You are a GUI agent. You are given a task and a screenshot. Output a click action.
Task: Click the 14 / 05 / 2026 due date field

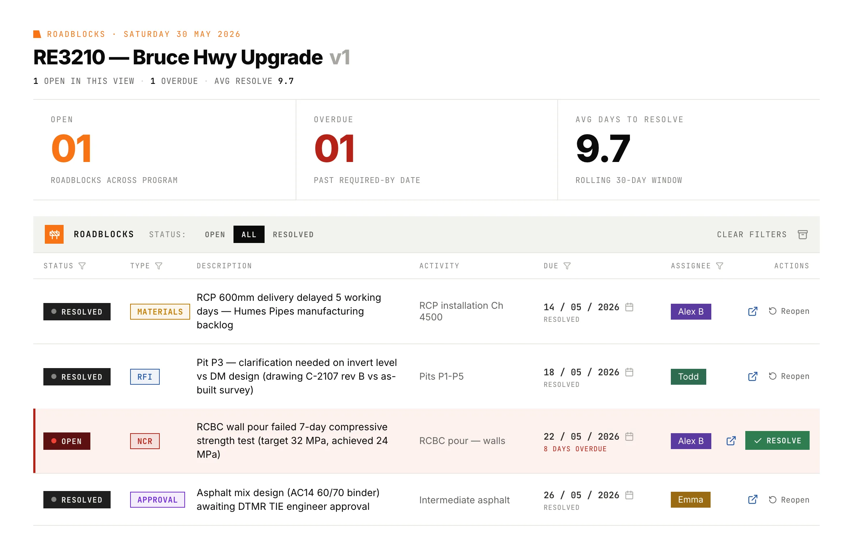582,307
